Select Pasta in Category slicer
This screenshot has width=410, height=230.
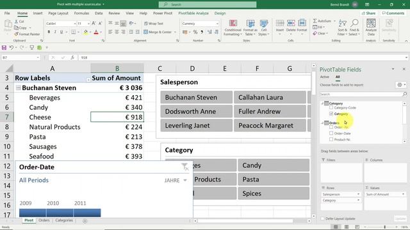(274, 180)
